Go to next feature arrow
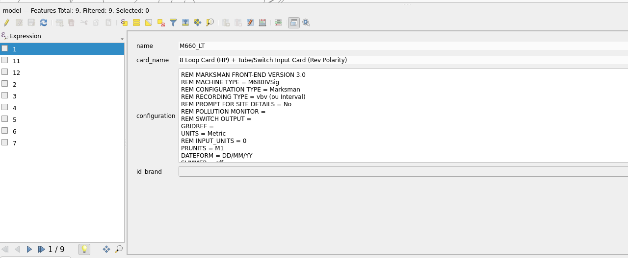This screenshot has width=628, height=258. (x=29, y=249)
